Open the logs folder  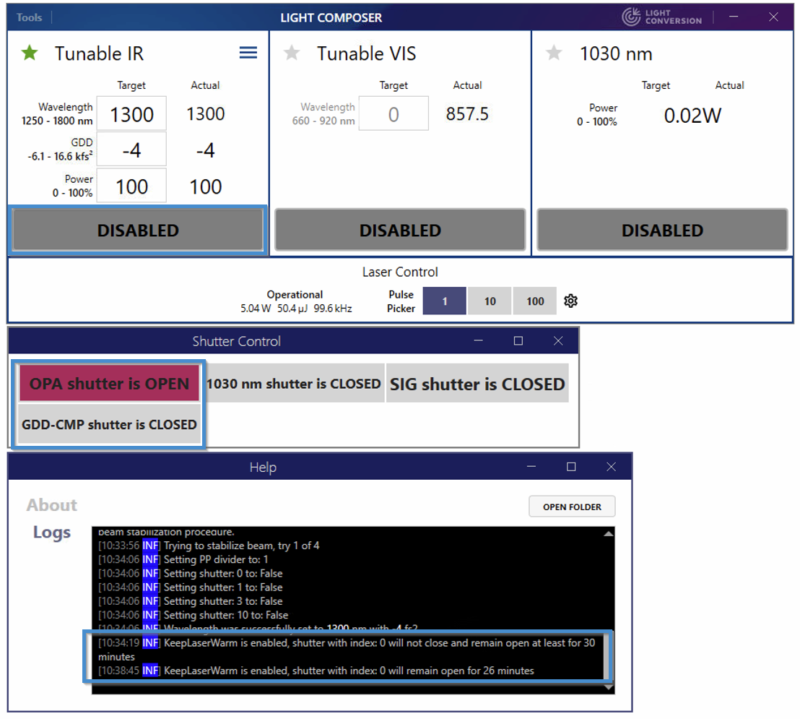(572, 507)
